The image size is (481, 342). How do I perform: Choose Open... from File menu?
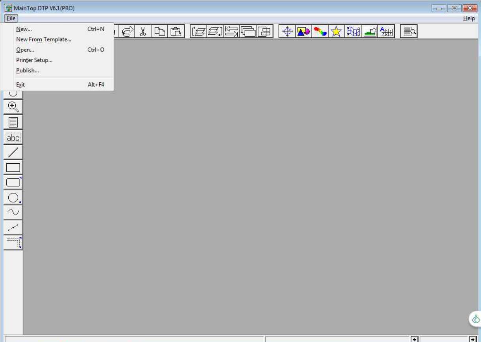pyautogui.click(x=57, y=50)
